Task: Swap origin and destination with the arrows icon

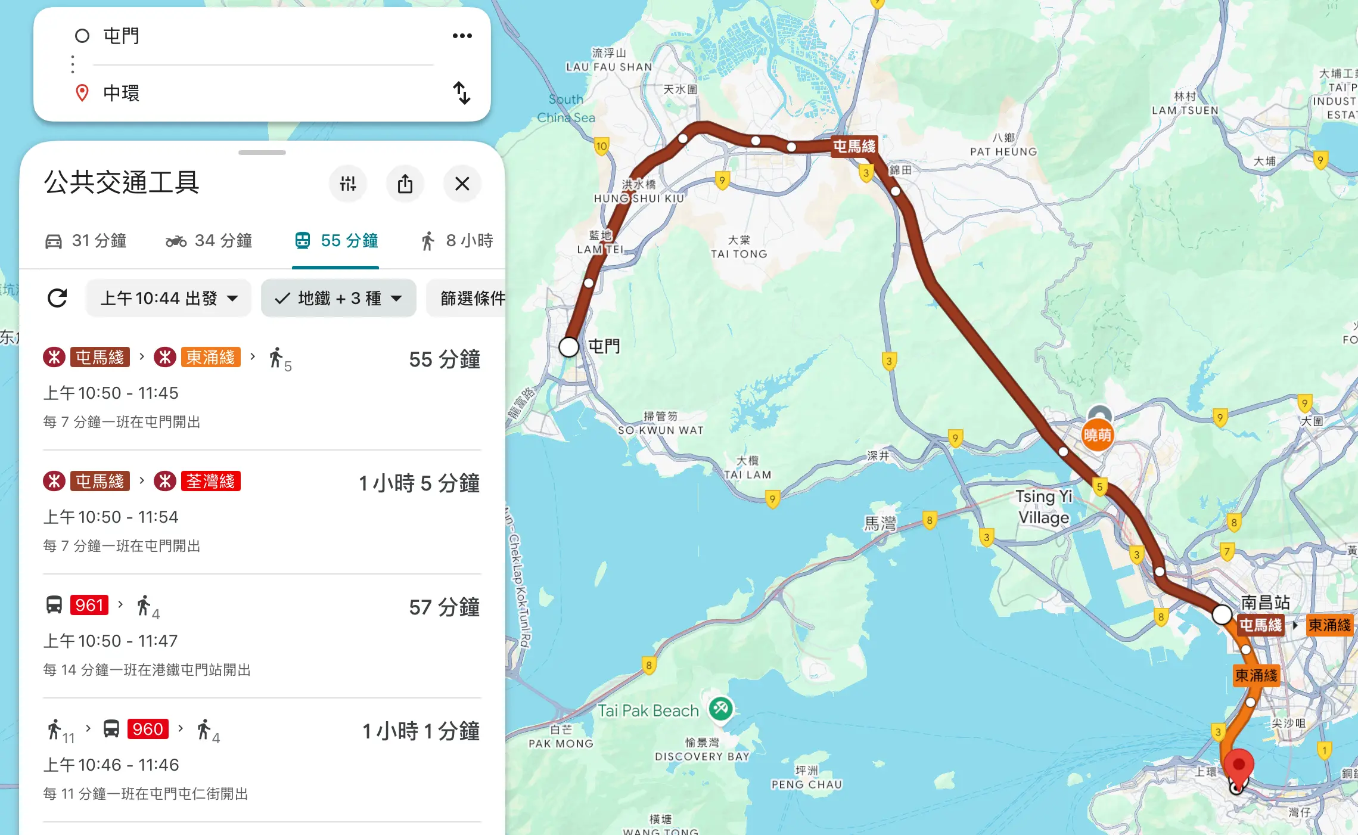Action: (462, 93)
